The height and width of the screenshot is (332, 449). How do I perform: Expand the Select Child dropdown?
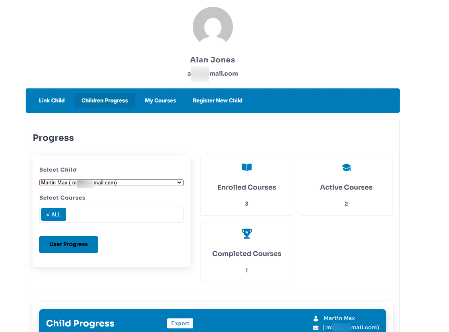(111, 183)
